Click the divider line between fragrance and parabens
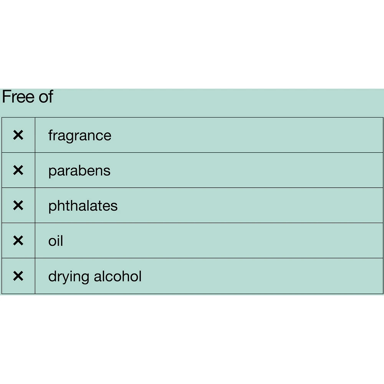 click(209, 152)
